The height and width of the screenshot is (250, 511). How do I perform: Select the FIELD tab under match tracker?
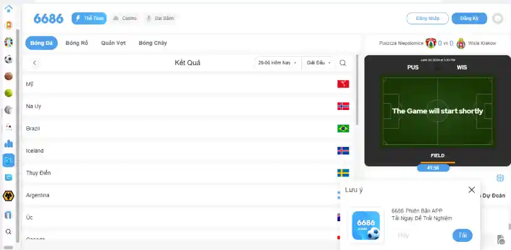click(x=438, y=156)
